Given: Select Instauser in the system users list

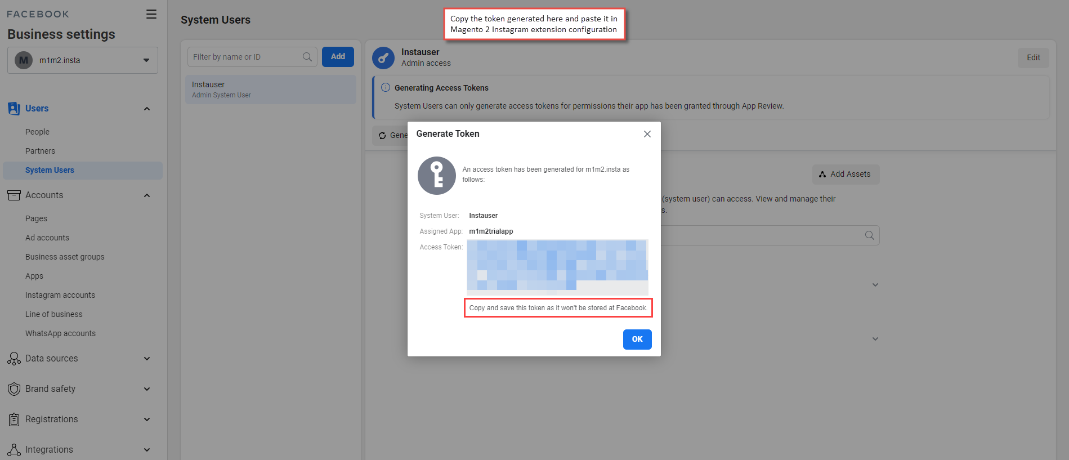Looking at the screenshot, I should pyautogui.click(x=271, y=90).
